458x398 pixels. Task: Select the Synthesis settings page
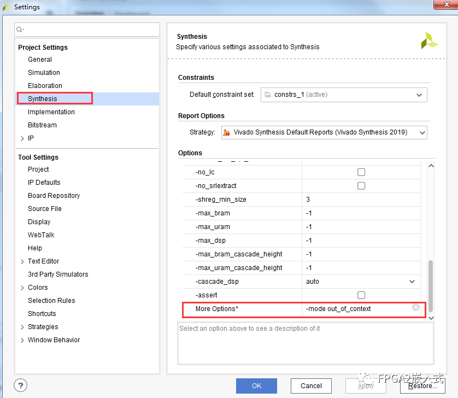pyautogui.click(x=42, y=99)
